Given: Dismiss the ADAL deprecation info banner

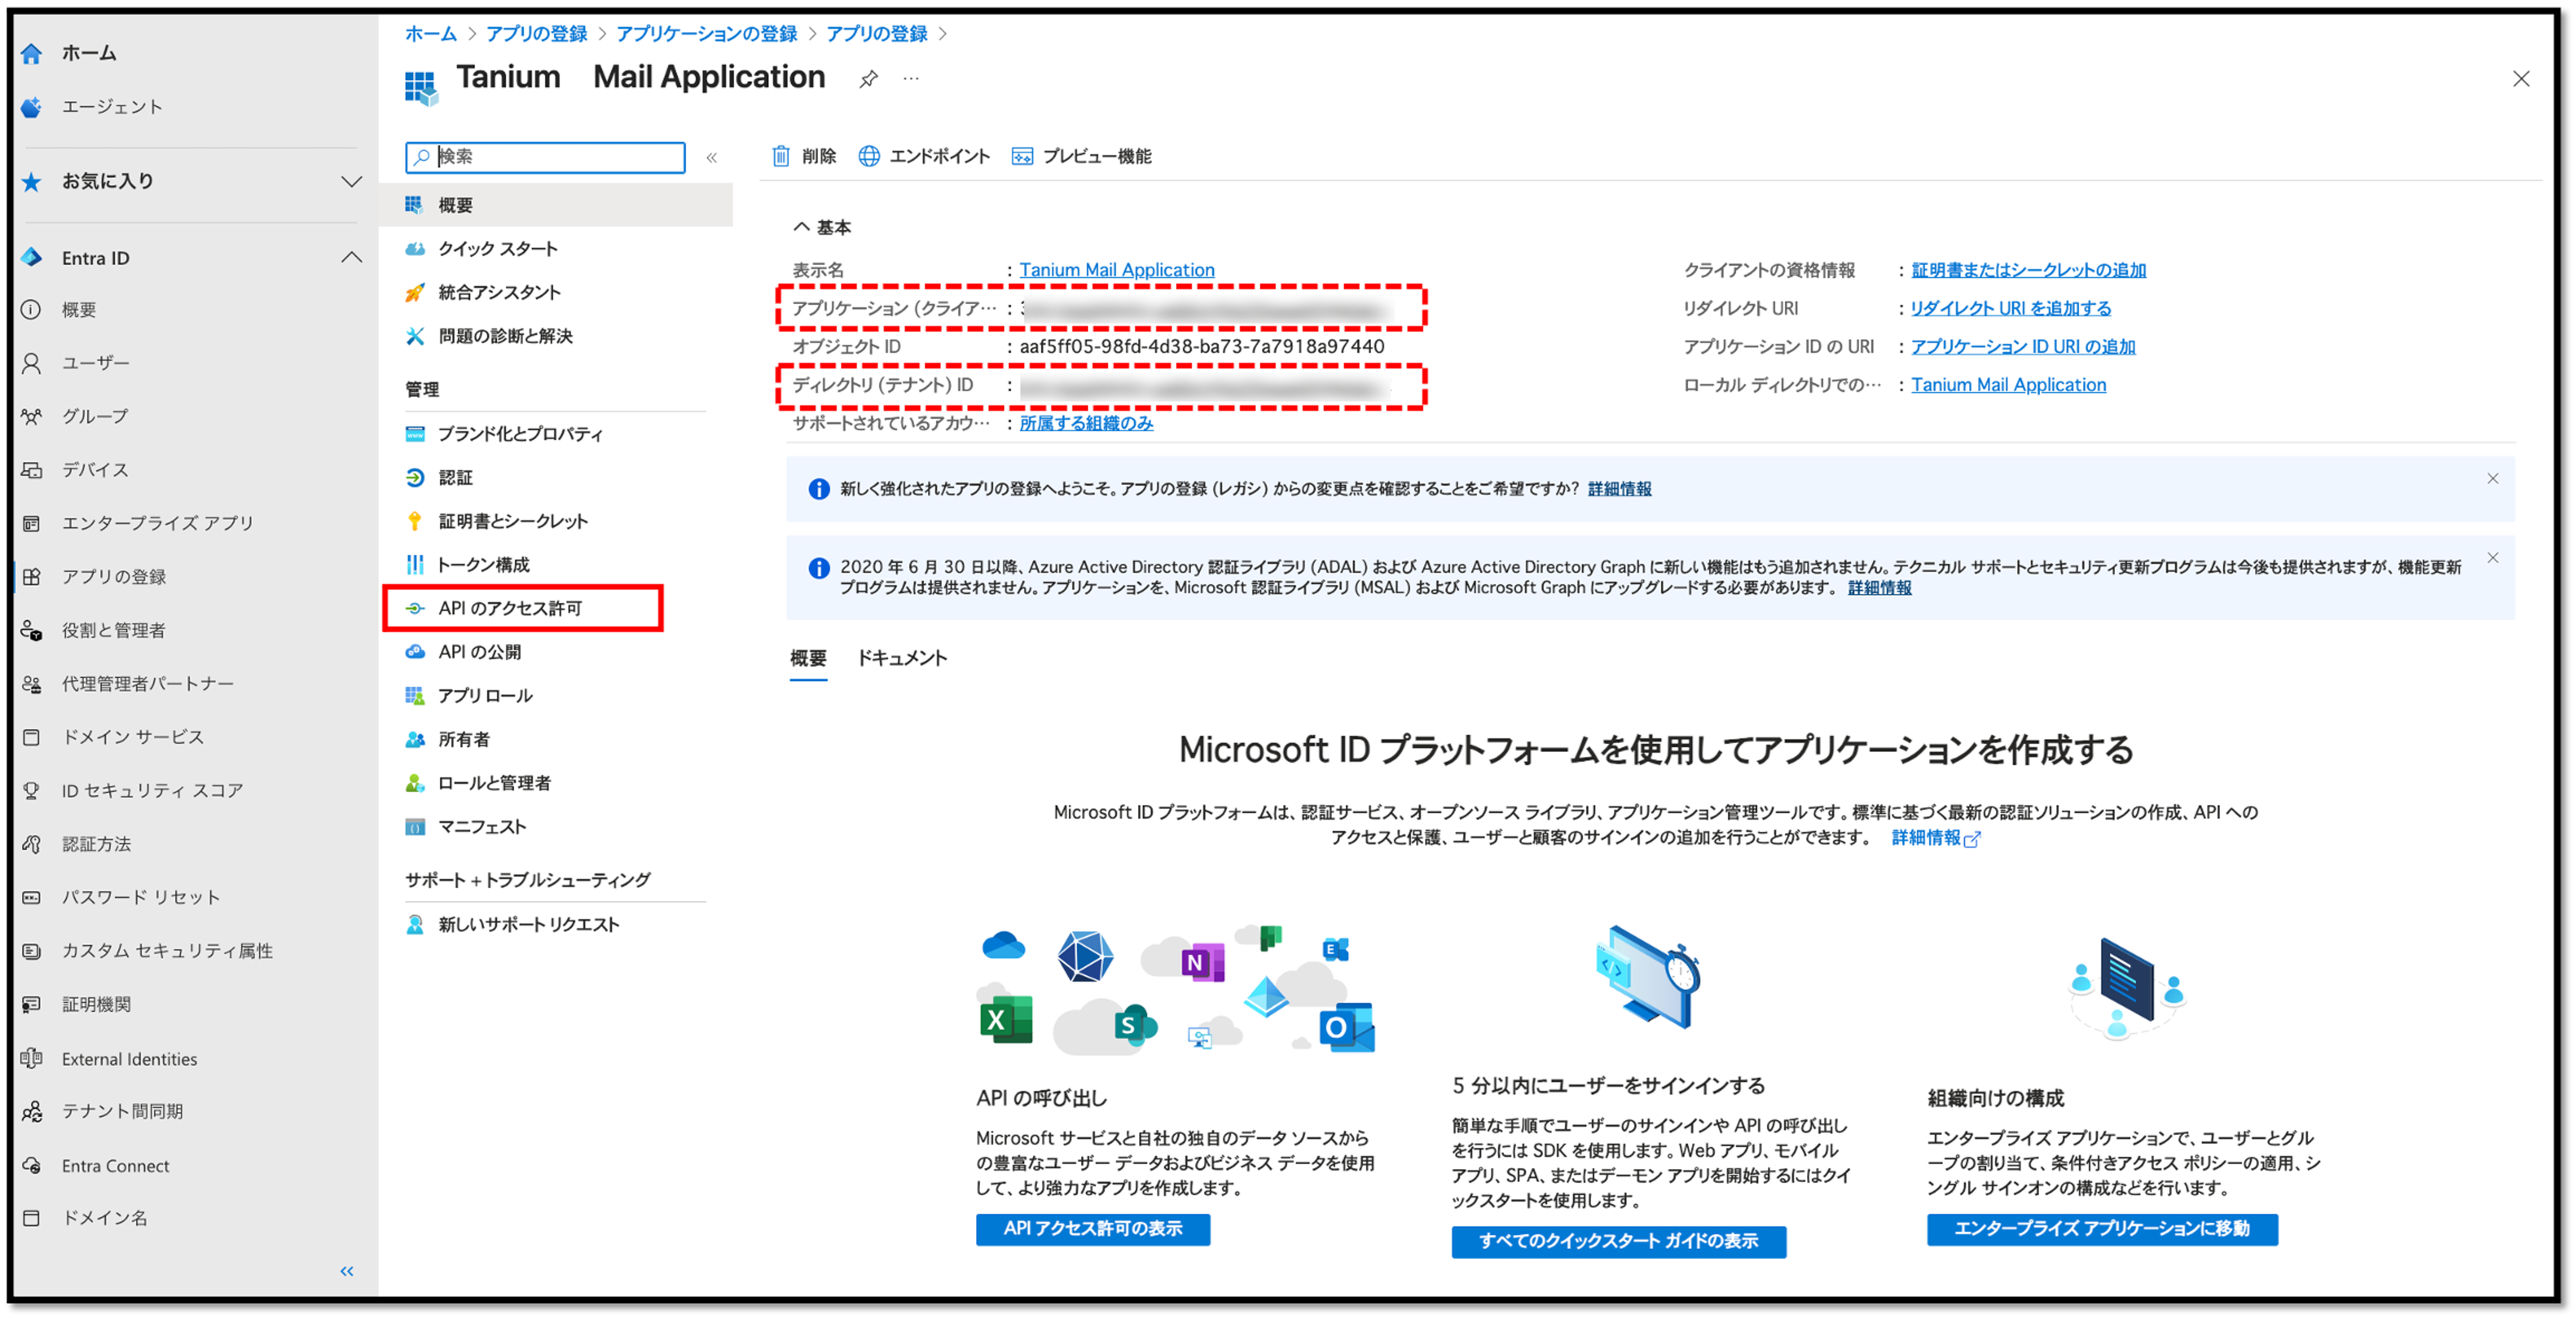Looking at the screenshot, I should coord(2492,558).
